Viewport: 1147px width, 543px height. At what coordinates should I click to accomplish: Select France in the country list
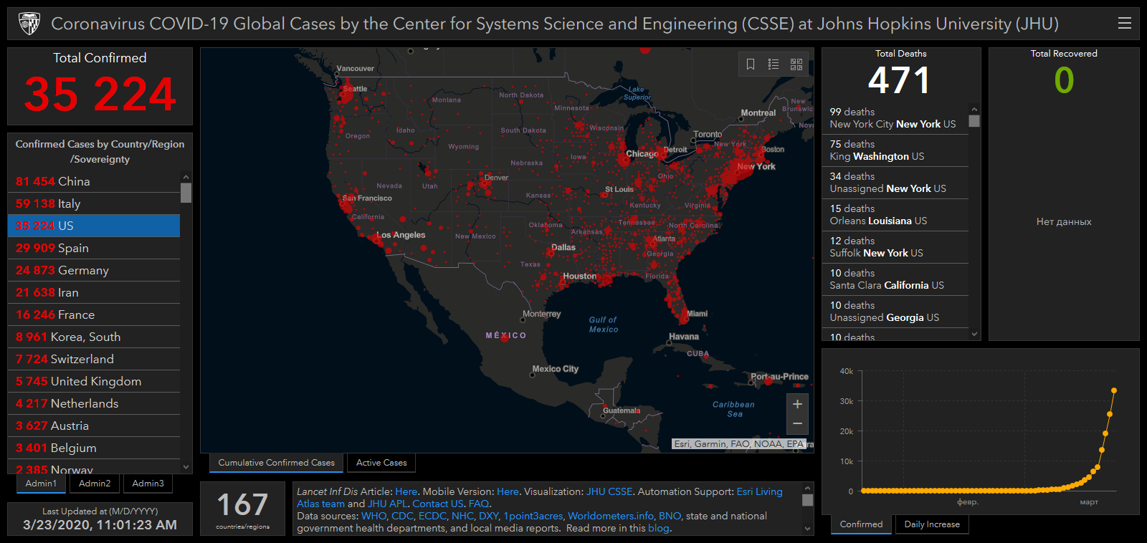[x=94, y=314]
